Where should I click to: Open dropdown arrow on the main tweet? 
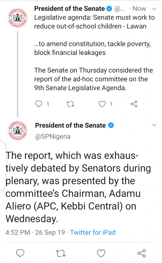[x=154, y=125]
